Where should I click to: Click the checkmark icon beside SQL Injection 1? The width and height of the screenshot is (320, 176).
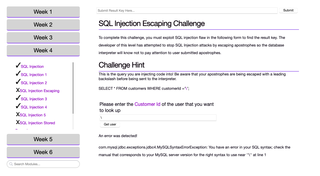pyautogui.click(x=18, y=74)
